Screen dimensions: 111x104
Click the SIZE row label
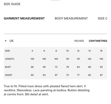point(7,51)
